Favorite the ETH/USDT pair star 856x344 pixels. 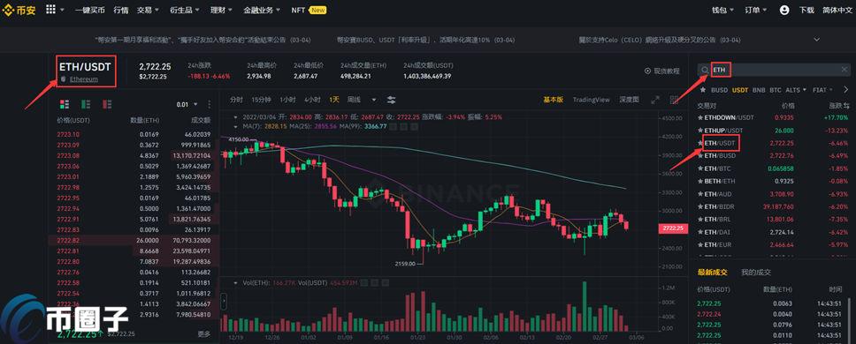click(700, 143)
